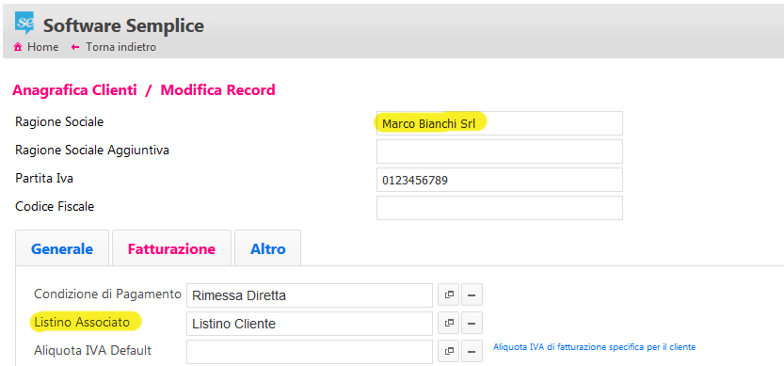This screenshot has width=784, height=366.
Task: Click the Codice Fiscale label
Action: click(x=55, y=206)
